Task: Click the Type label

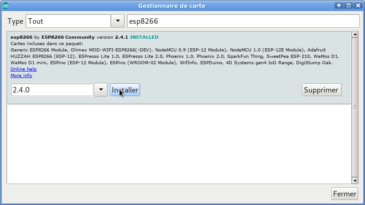Action: click(x=16, y=21)
